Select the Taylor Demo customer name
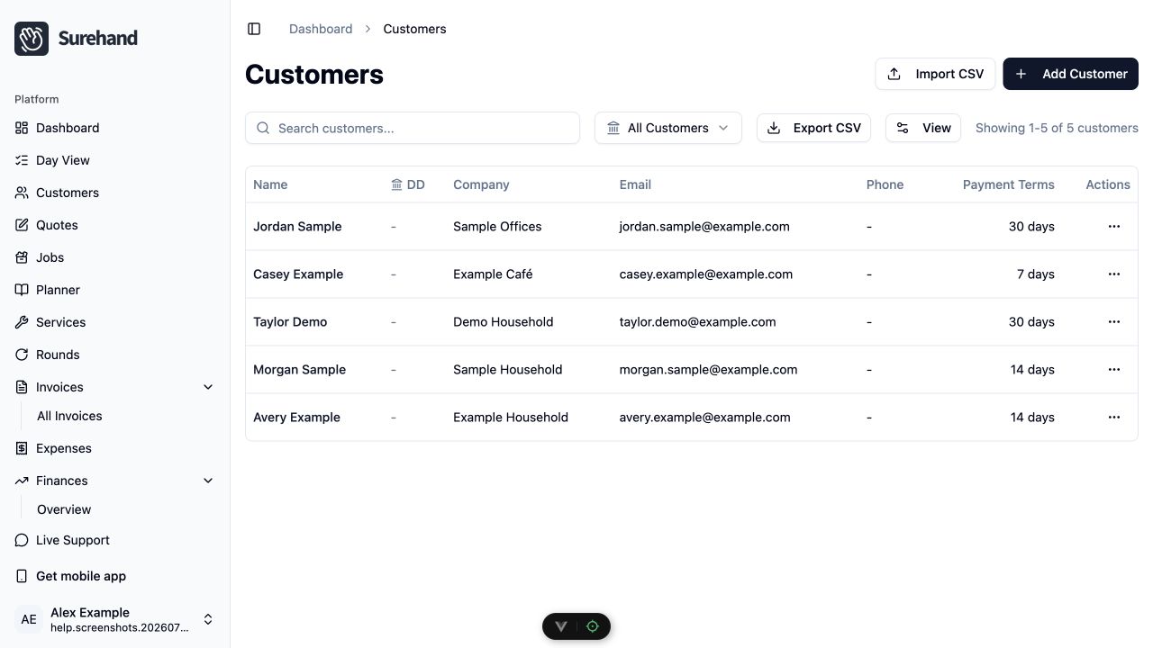 point(290,322)
